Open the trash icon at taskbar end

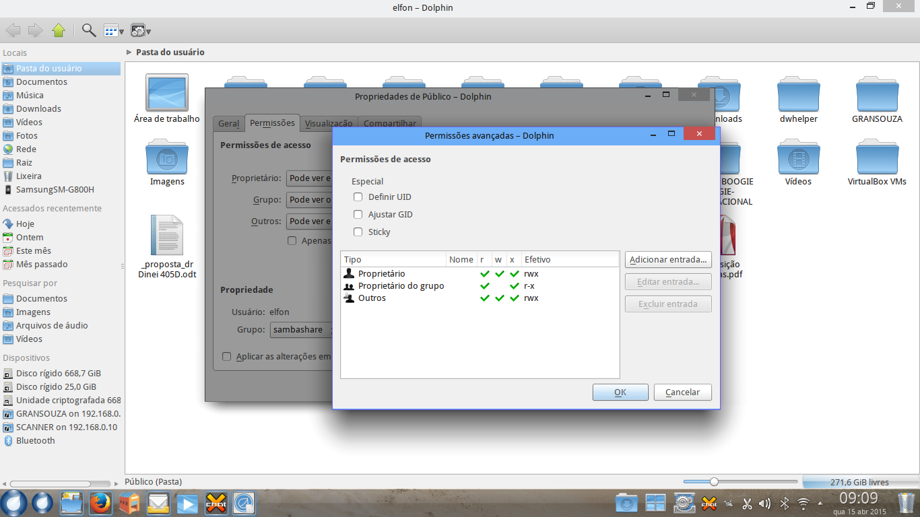pyautogui.click(x=907, y=502)
